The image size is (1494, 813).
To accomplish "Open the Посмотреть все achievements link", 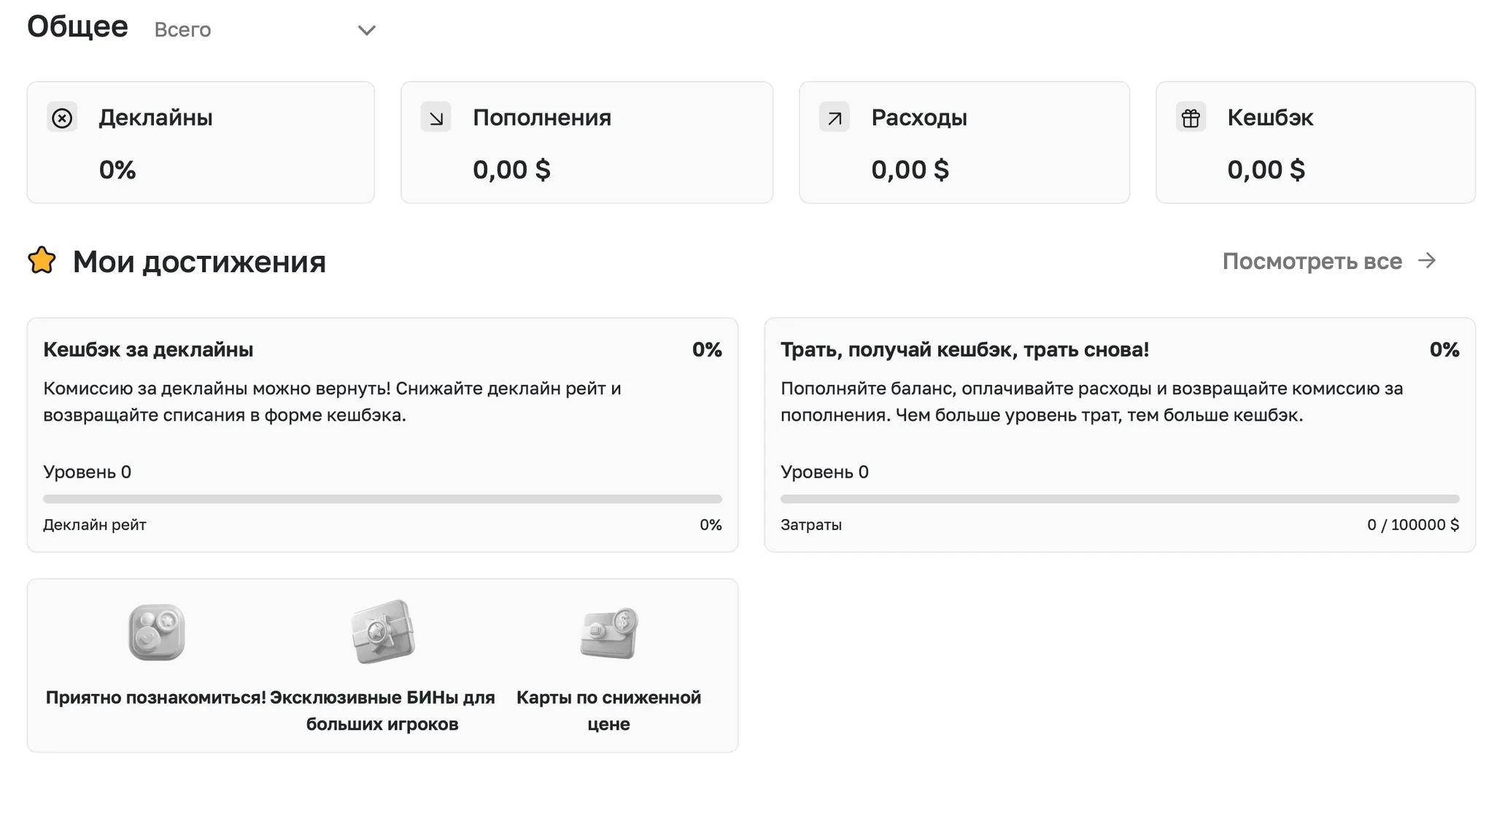I will coord(1312,261).
